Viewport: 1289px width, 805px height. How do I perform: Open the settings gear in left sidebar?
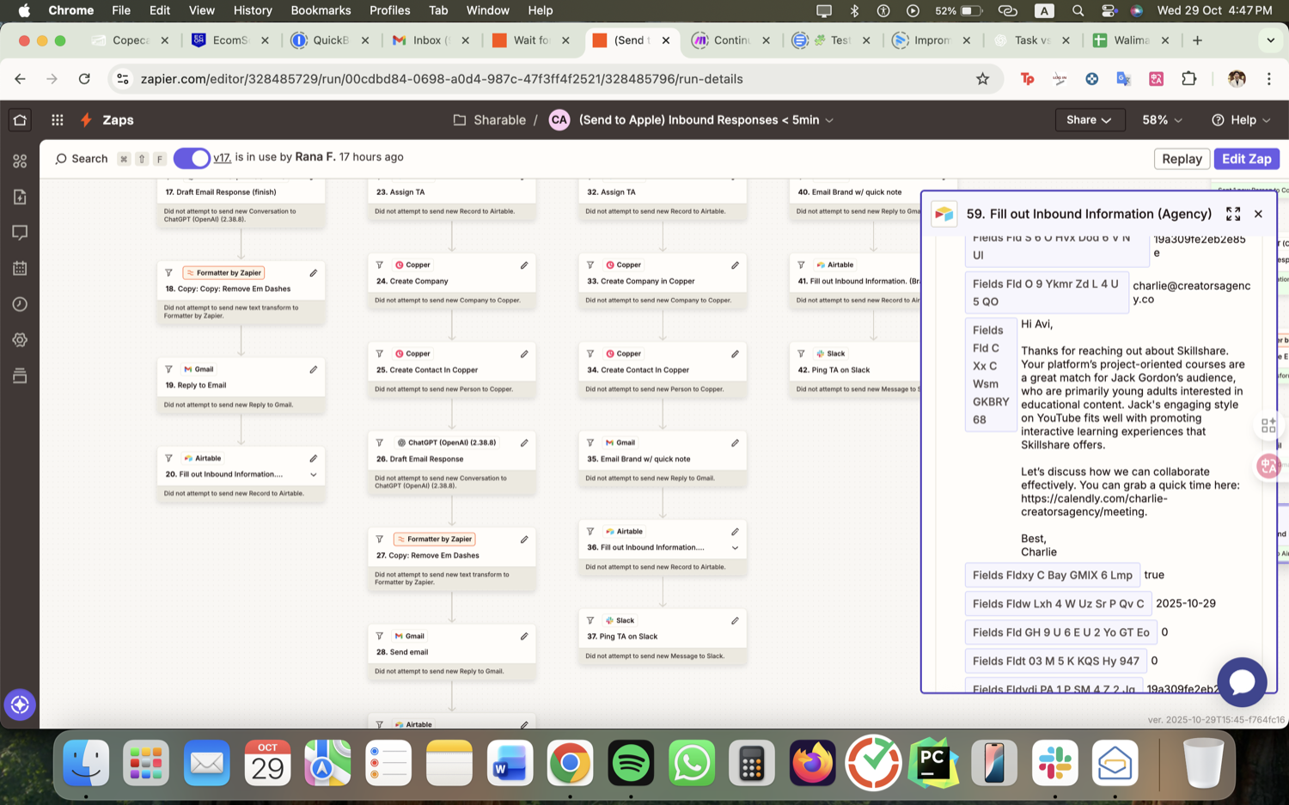(x=20, y=340)
